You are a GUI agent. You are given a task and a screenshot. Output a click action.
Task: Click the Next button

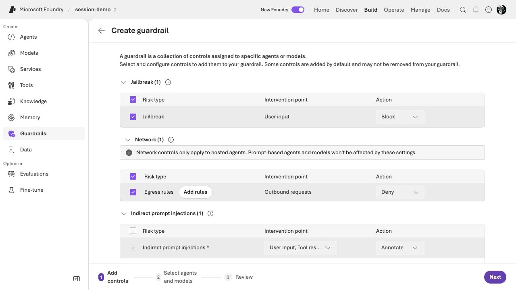(495, 277)
